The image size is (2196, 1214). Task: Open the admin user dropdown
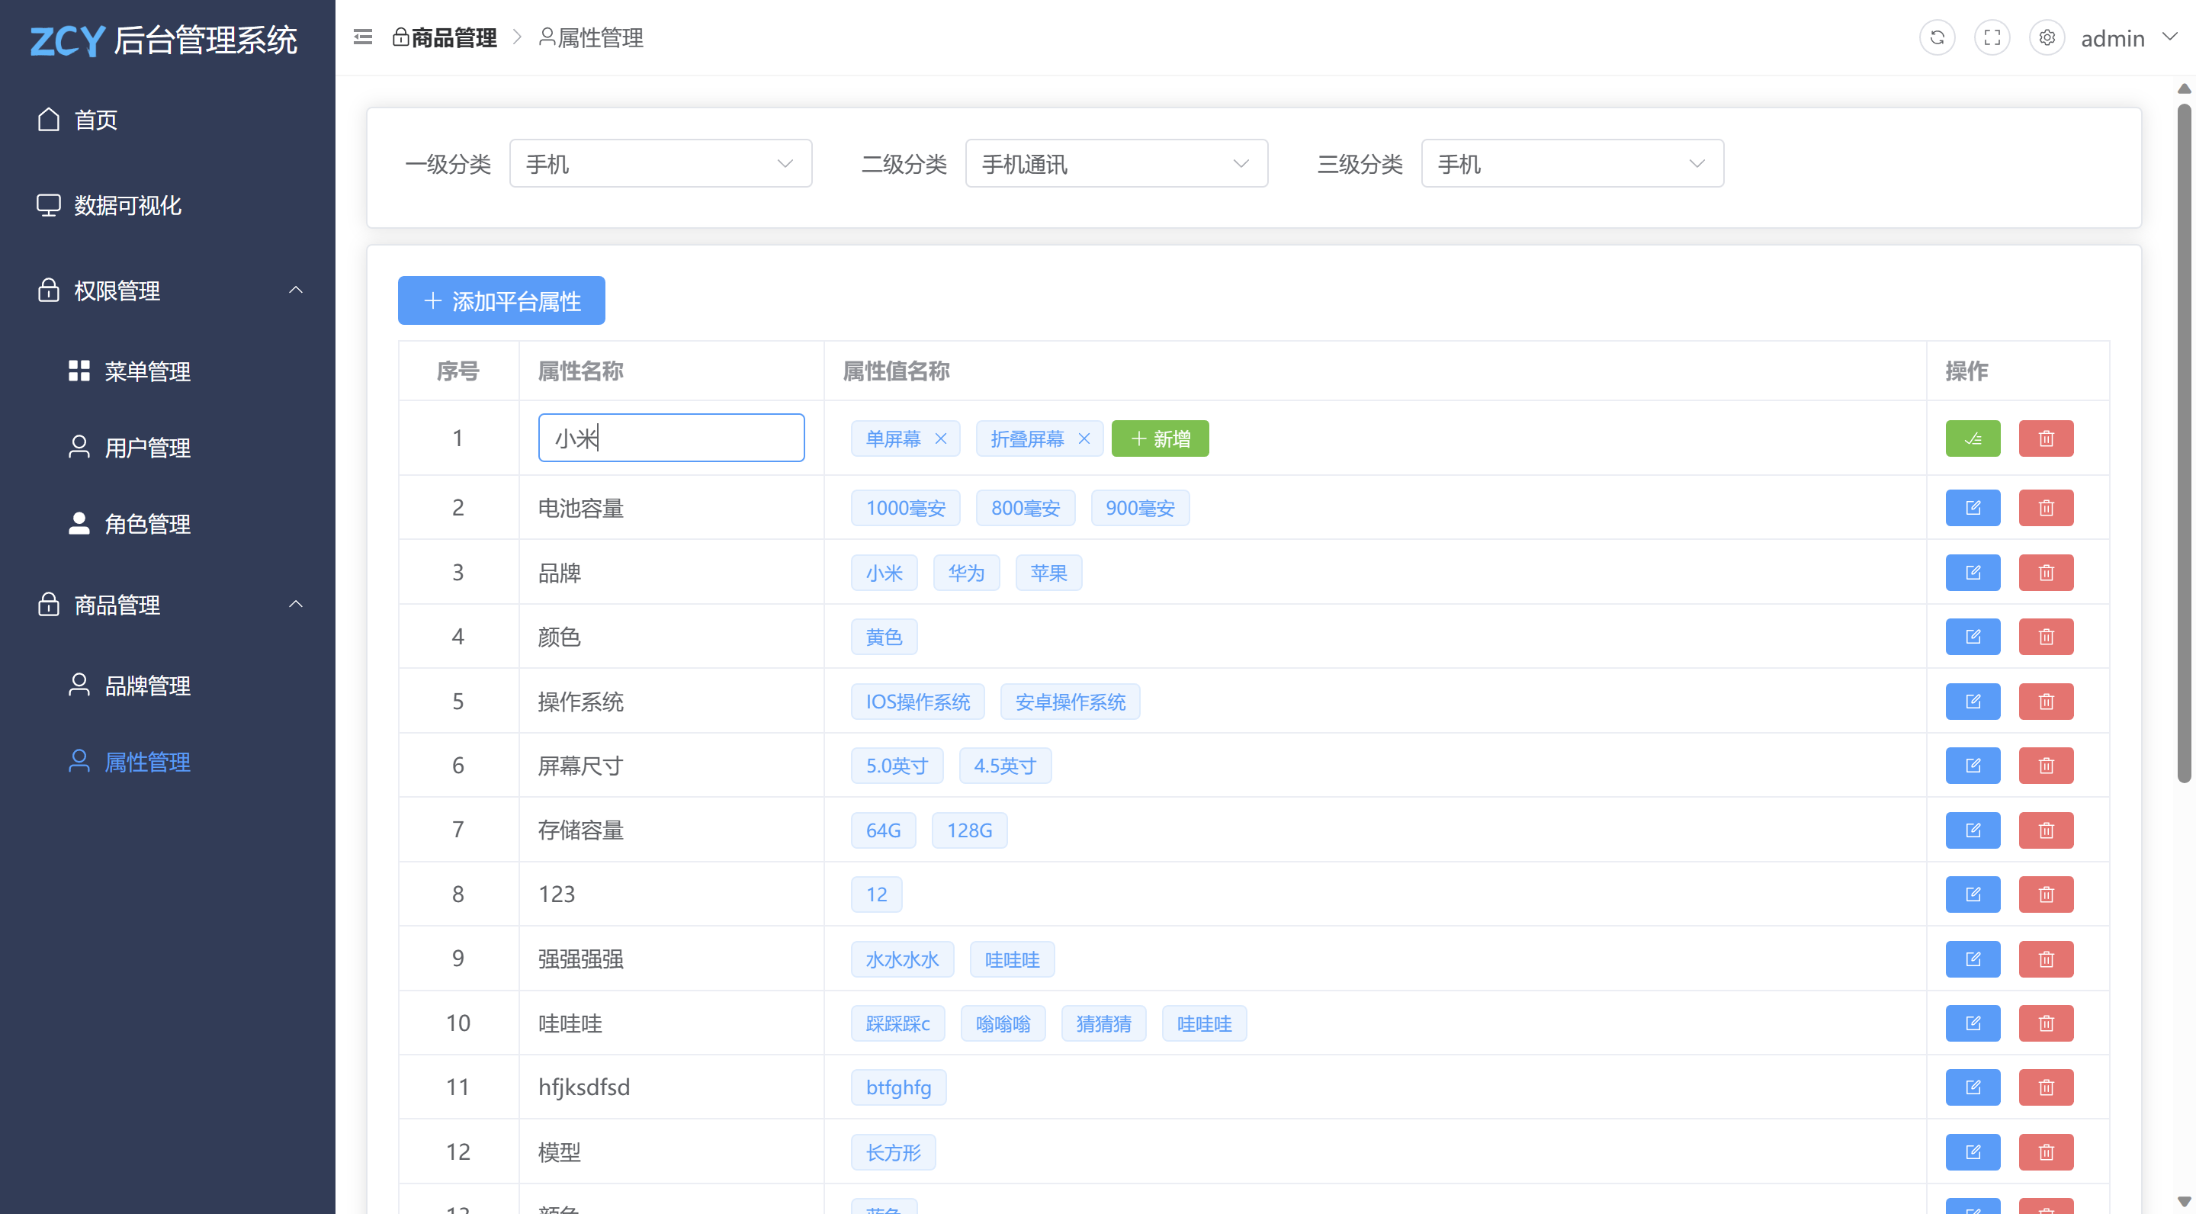[2128, 38]
